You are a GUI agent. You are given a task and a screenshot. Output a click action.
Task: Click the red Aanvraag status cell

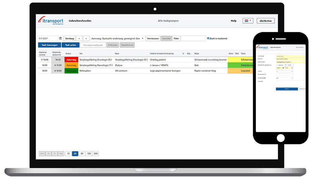(x=71, y=60)
